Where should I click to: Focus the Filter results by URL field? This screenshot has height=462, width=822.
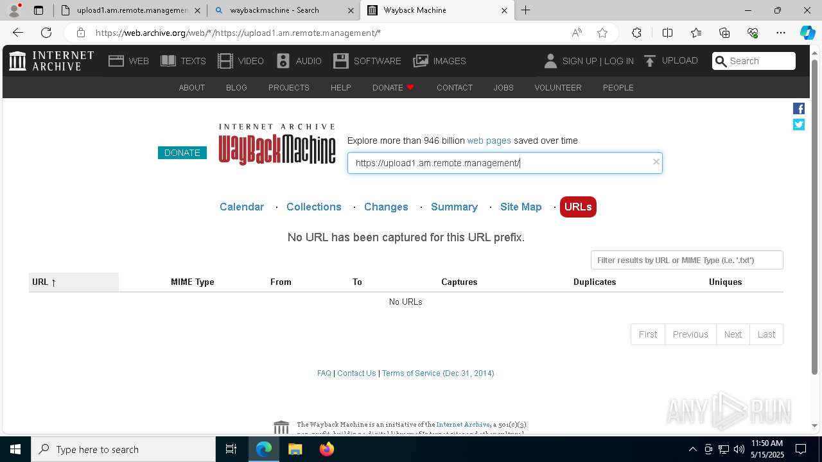coord(687,260)
